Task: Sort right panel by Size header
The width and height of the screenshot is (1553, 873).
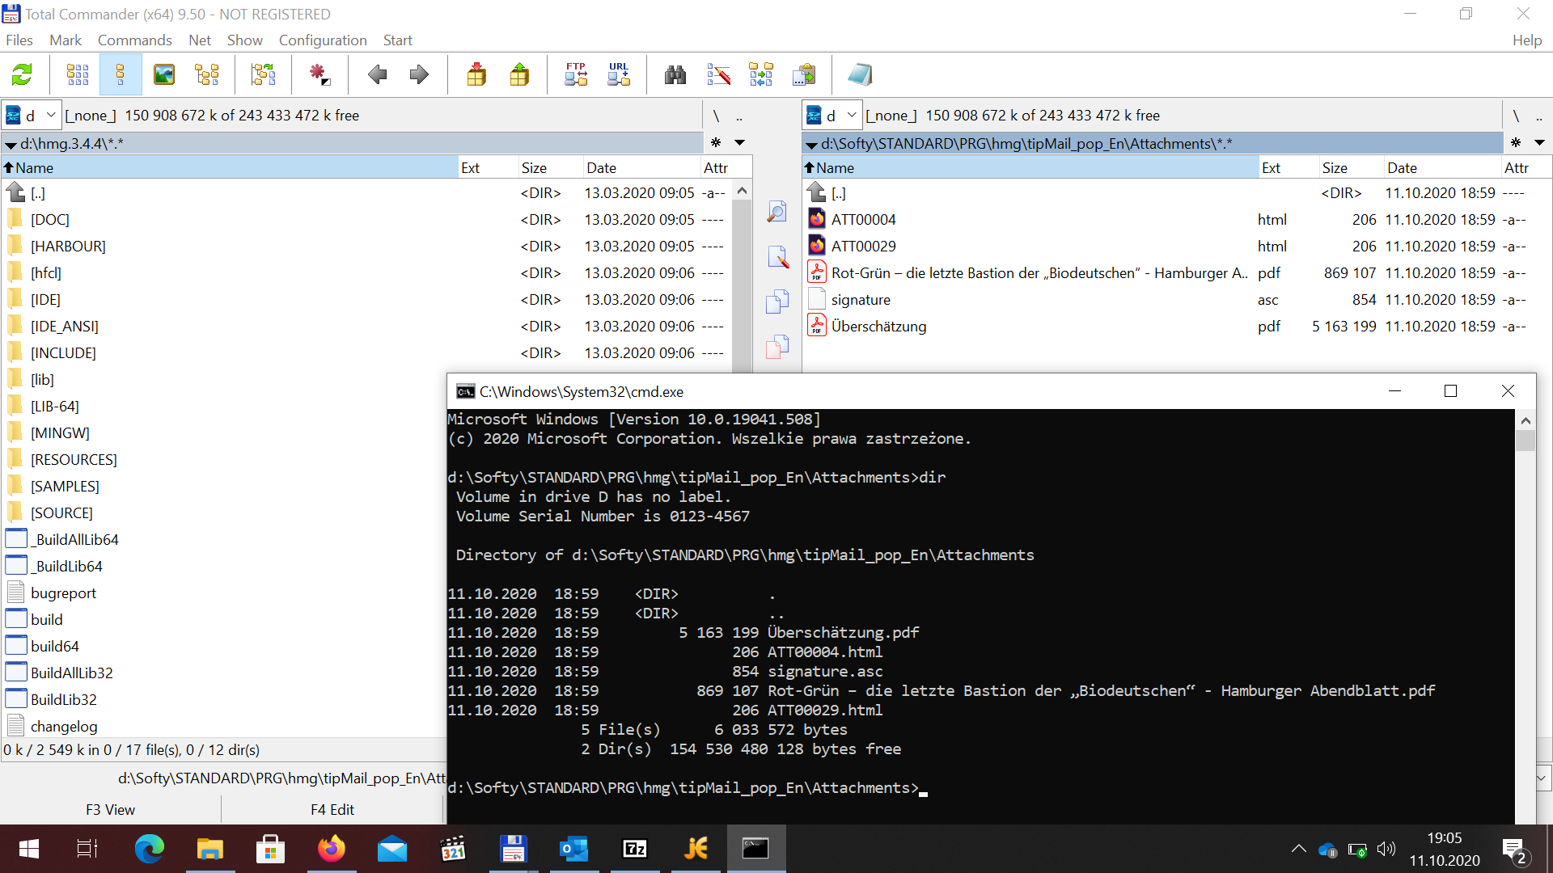Action: 1351,168
